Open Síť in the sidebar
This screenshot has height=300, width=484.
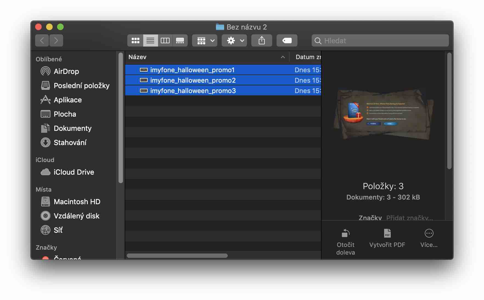(58, 230)
